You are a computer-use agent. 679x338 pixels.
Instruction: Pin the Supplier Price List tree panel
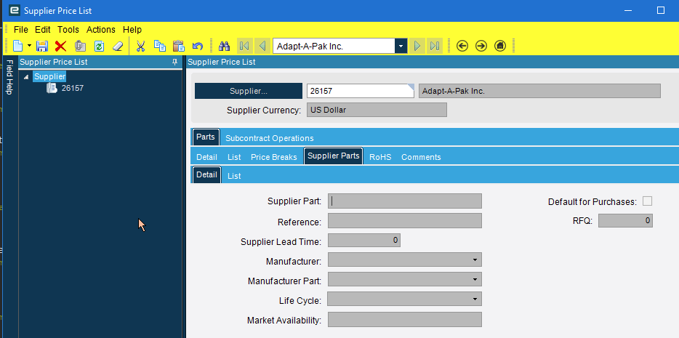click(x=175, y=62)
